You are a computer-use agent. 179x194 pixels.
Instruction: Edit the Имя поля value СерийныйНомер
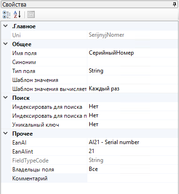(132, 53)
